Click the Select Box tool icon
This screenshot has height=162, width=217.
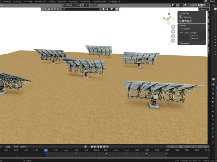click(181, 17)
